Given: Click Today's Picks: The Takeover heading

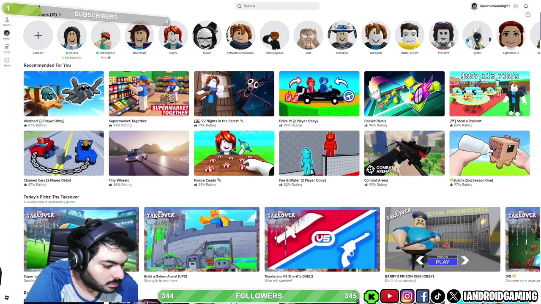Looking at the screenshot, I should 51,197.
